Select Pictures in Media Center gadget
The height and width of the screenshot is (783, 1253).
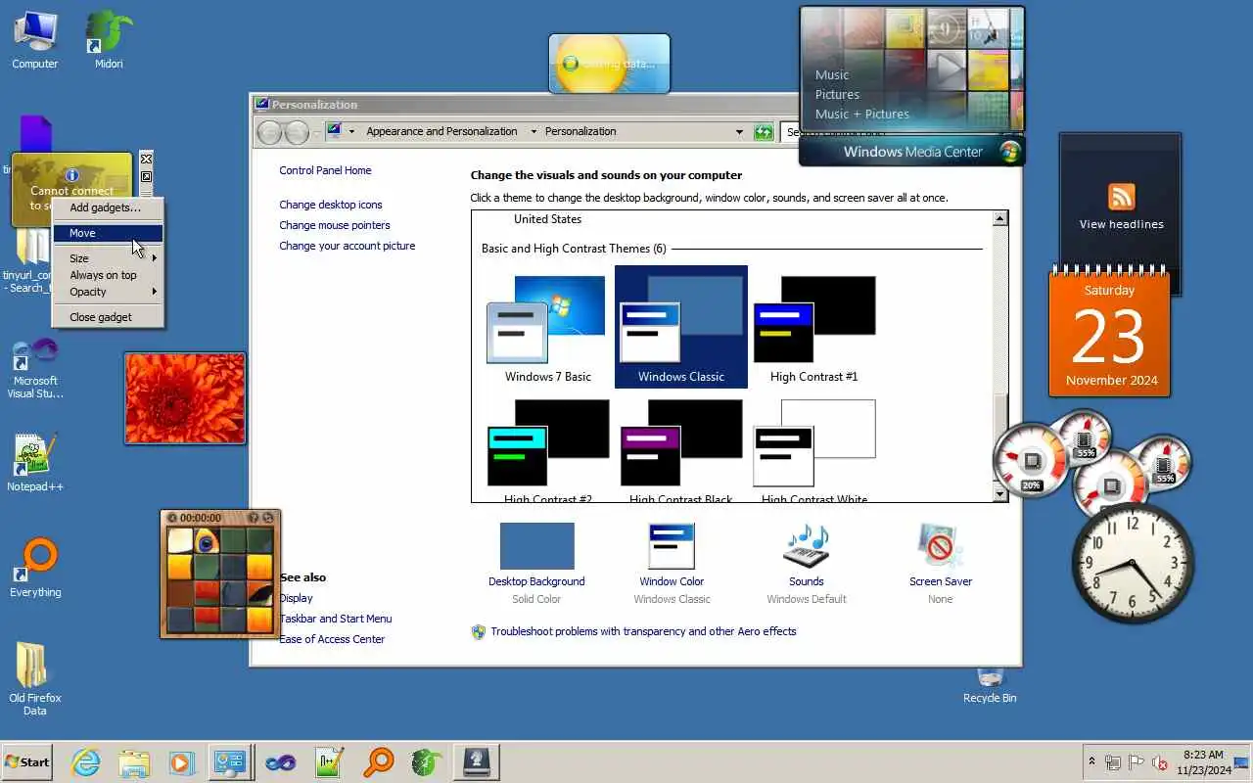coord(837,94)
